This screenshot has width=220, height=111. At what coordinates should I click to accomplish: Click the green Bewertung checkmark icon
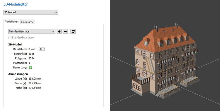[31, 68]
